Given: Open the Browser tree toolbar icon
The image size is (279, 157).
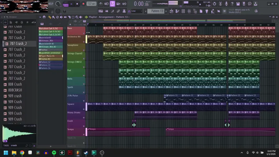Looking at the screenshot, I should click(195, 11).
